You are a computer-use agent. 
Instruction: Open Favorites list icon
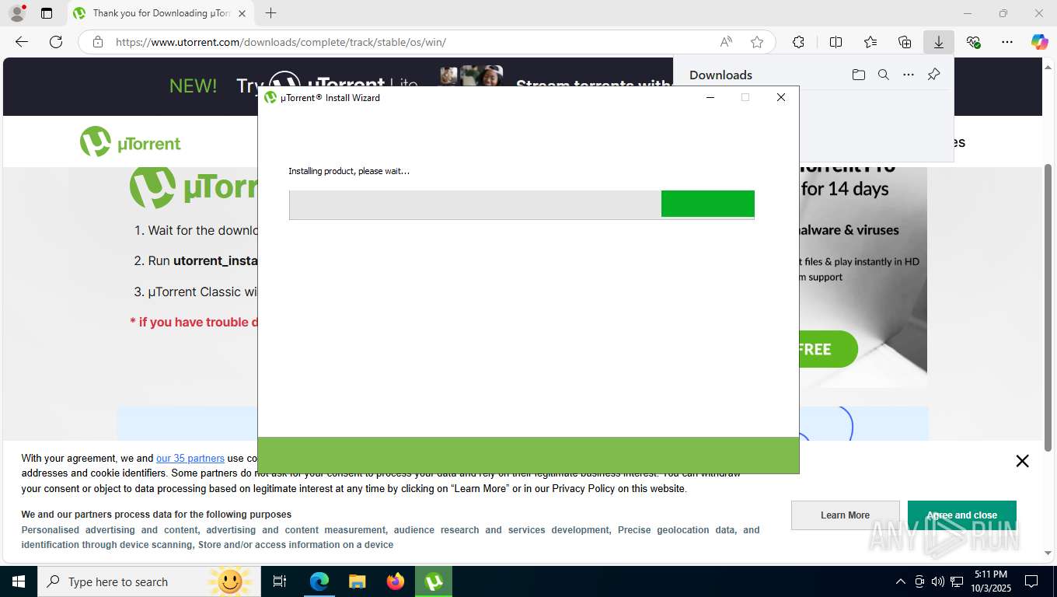pyautogui.click(x=870, y=42)
